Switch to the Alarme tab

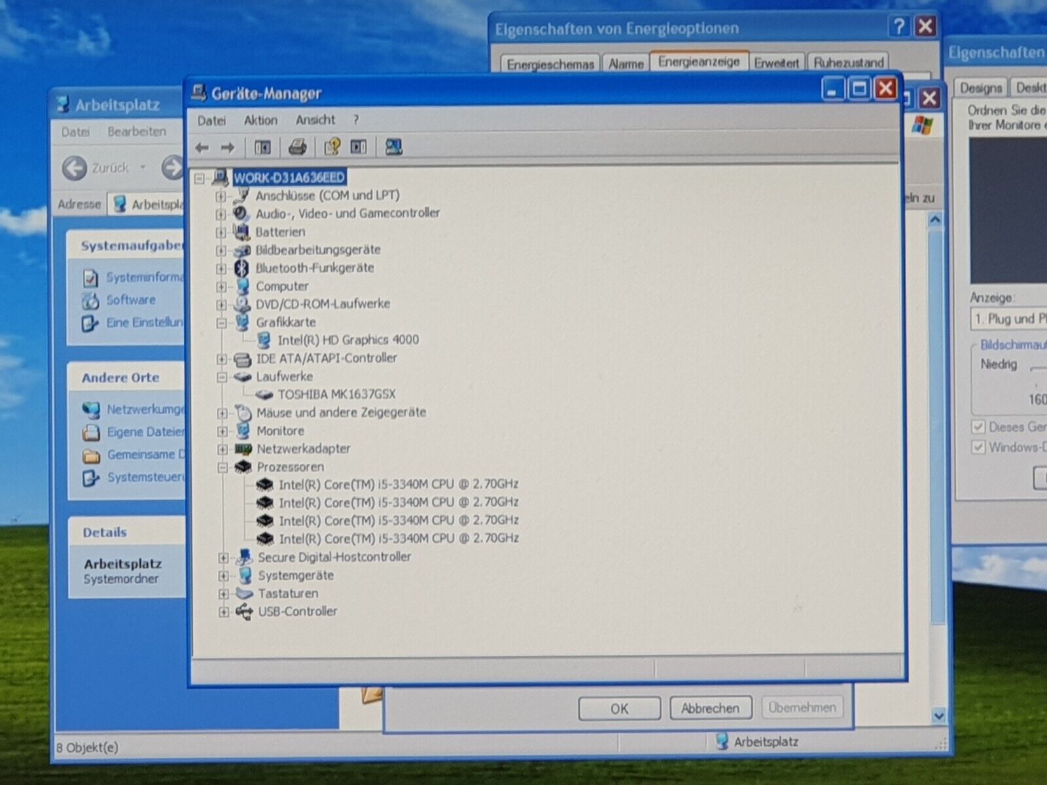[x=626, y=63]
